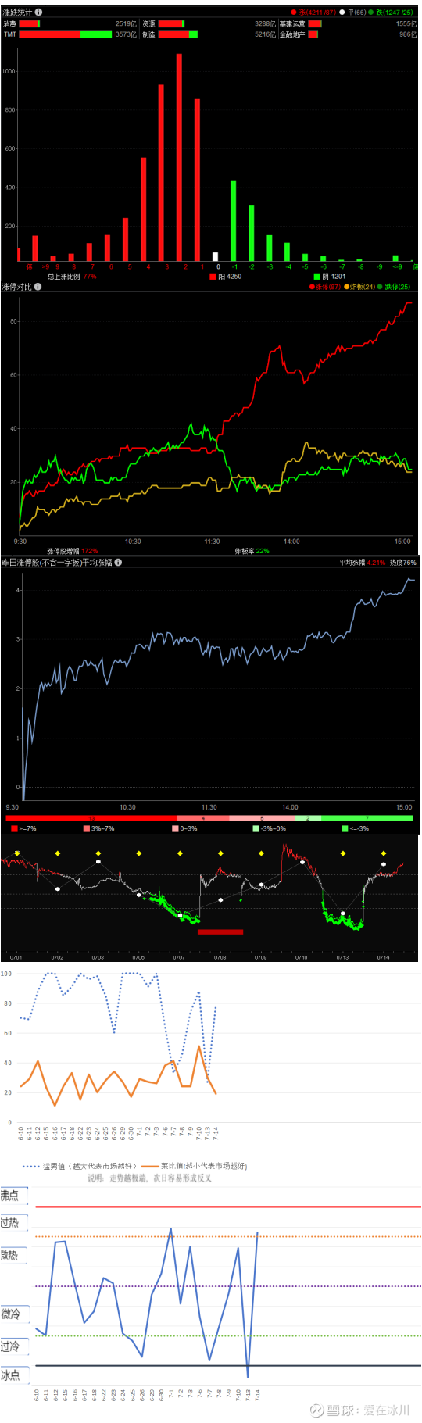
Task: Click info icon next to 昨日涨停股 title
Action: point(118,562)
